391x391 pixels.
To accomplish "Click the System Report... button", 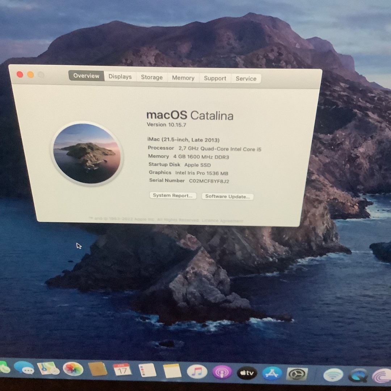I will (x=173, y=195).
